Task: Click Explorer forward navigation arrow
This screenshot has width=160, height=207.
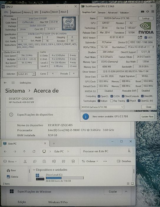Action: point(15,151)
